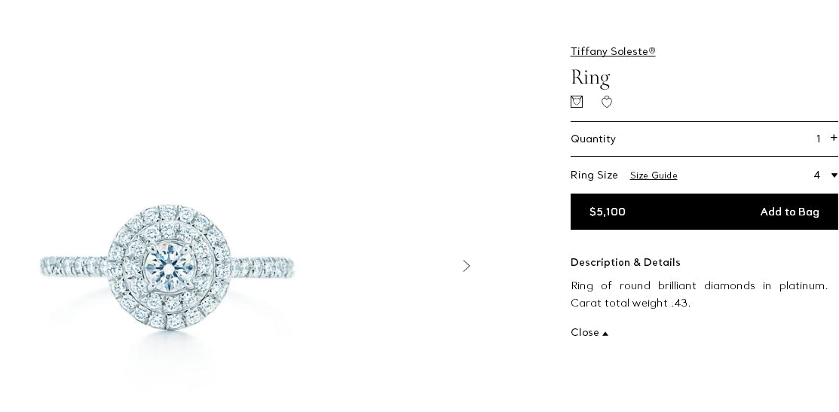Click the quantity value 1
Image resolution: width=839 pixels, height=412 pixels.
pos(819,139)
